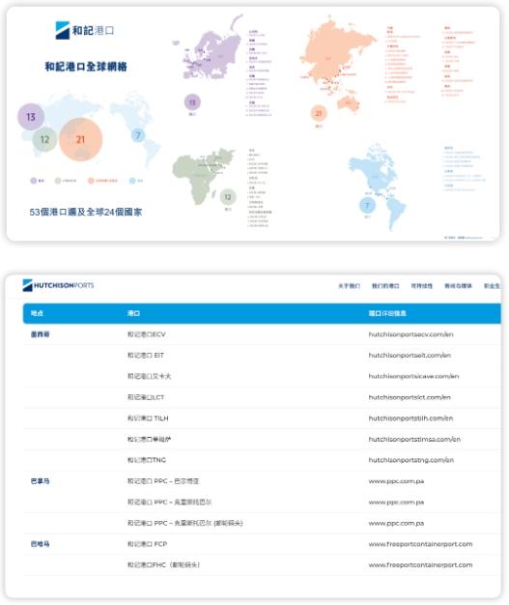
Task: Select the 和记港口TNG port name
Action: point(147,460)
